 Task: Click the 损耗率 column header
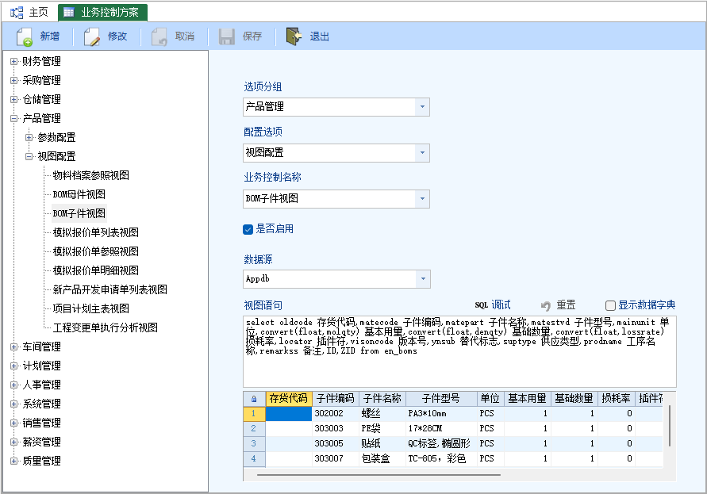pyautogui.click(x=616, y=398)
